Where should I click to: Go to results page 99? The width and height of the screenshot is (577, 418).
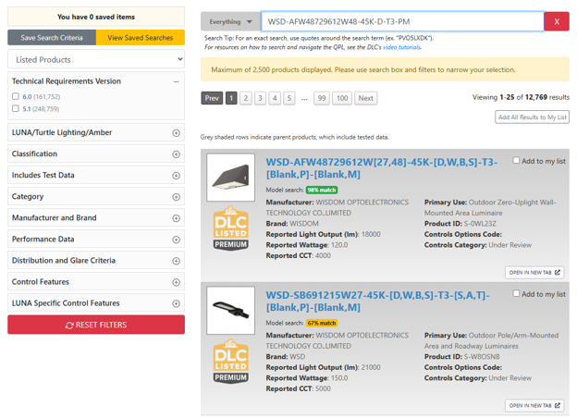322,98
